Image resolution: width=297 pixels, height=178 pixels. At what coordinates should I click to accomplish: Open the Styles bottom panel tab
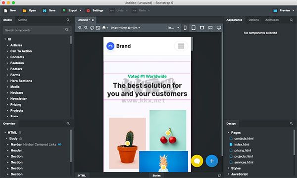click(x=156, y=176)
